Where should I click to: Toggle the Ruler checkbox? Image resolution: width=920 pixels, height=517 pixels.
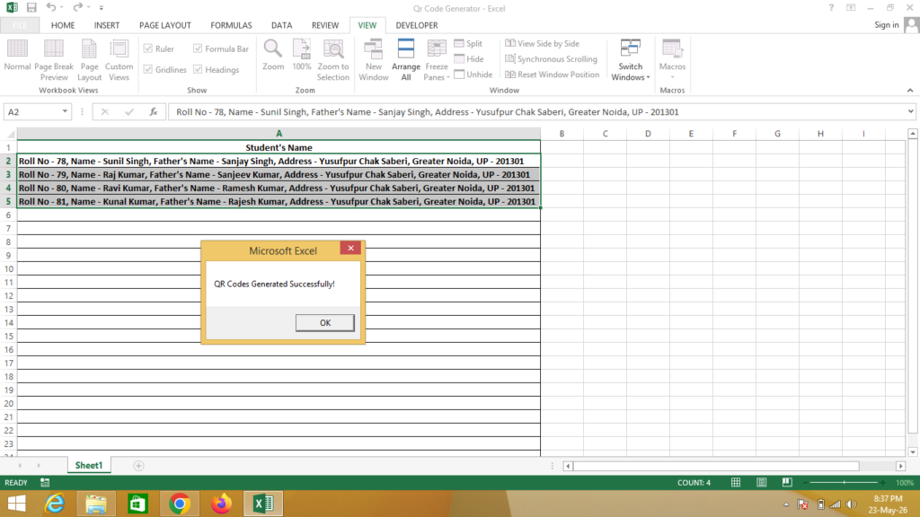[x=148, y=48]
